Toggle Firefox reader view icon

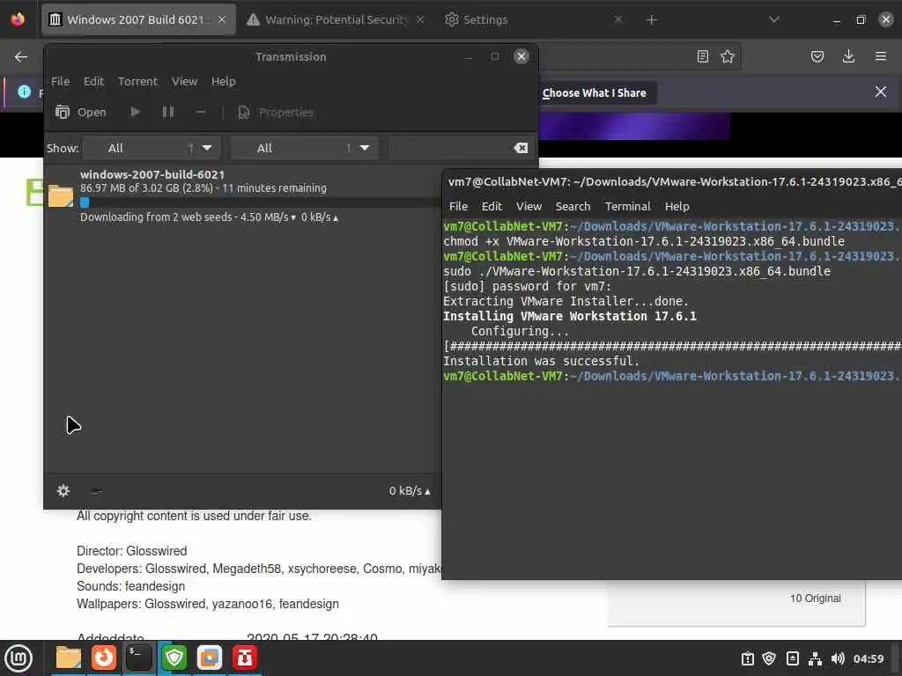[x=702, y=56]
